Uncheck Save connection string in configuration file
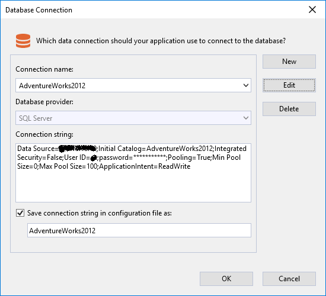The width and height of the screenshot is (326, 296). (20, 213)
